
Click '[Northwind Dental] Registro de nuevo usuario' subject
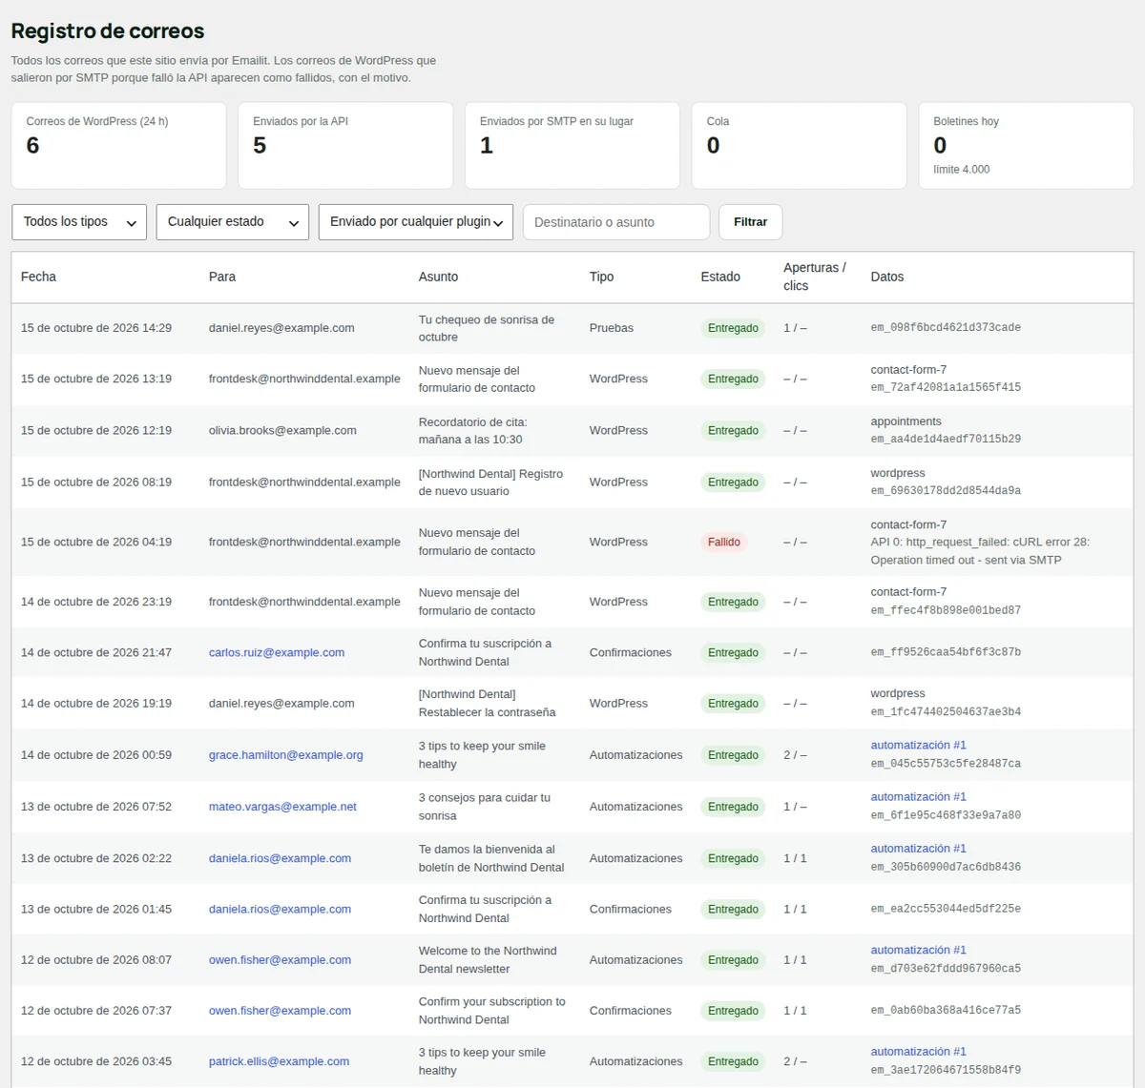tap(490, 482)
